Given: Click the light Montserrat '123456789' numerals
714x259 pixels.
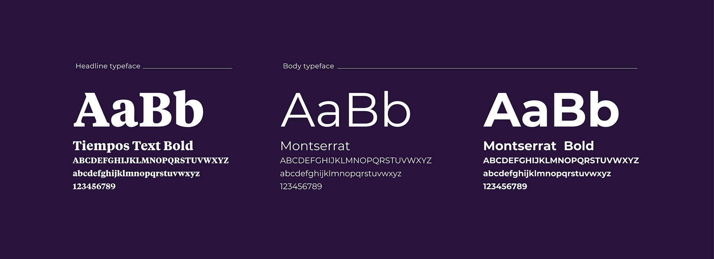Looking at the screenshot, I should click(301, 187).
